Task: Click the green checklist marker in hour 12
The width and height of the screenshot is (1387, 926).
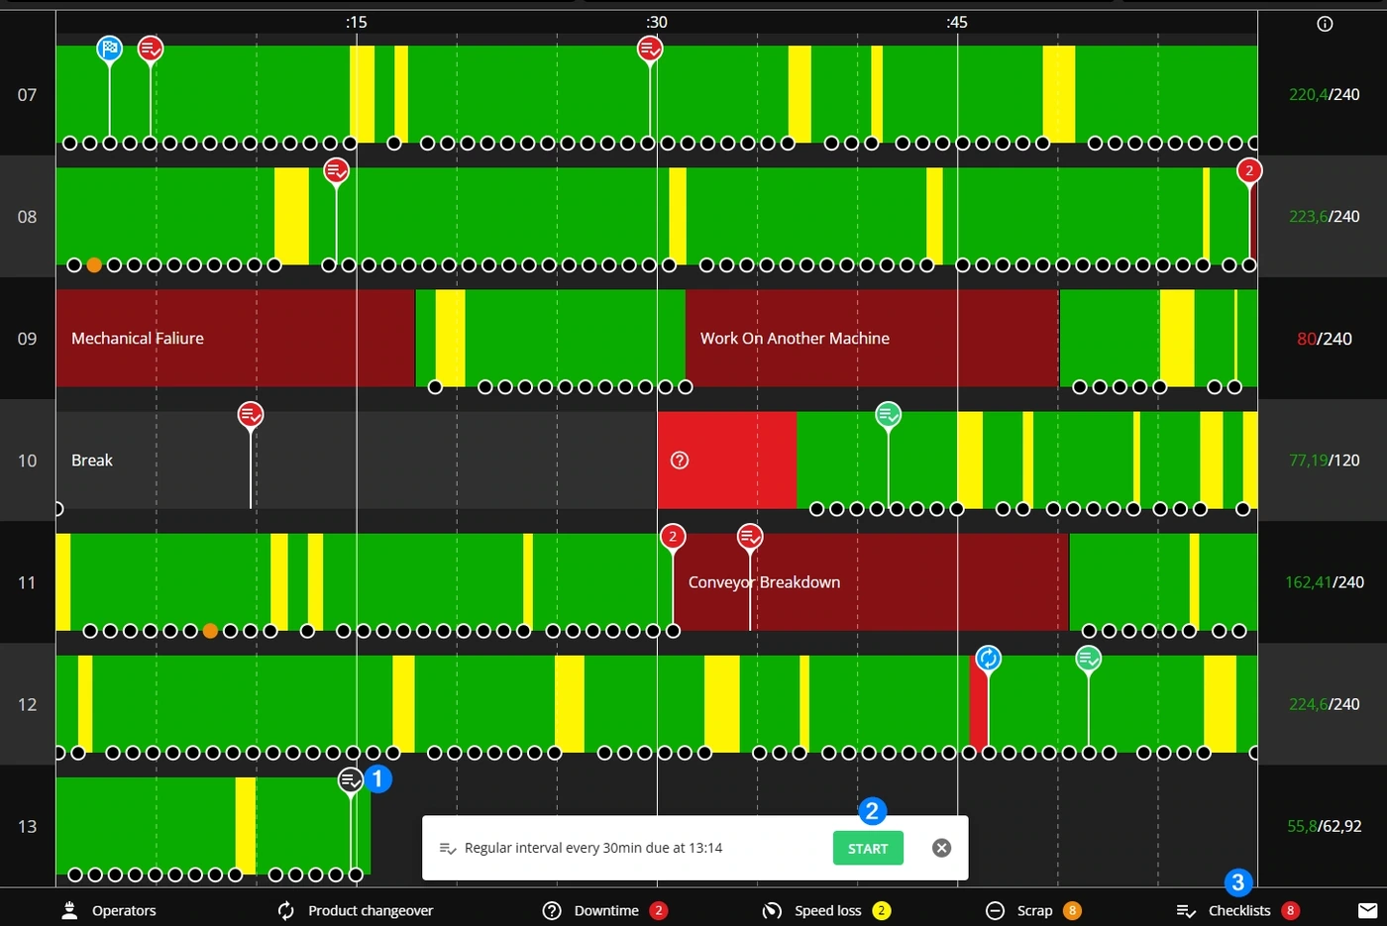Action: coord(1088,658)
